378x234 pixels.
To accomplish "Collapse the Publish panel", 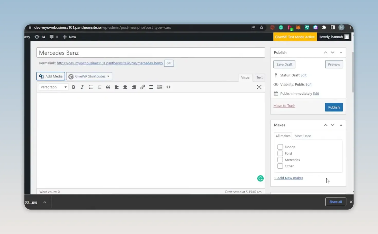I will (341, 52).
